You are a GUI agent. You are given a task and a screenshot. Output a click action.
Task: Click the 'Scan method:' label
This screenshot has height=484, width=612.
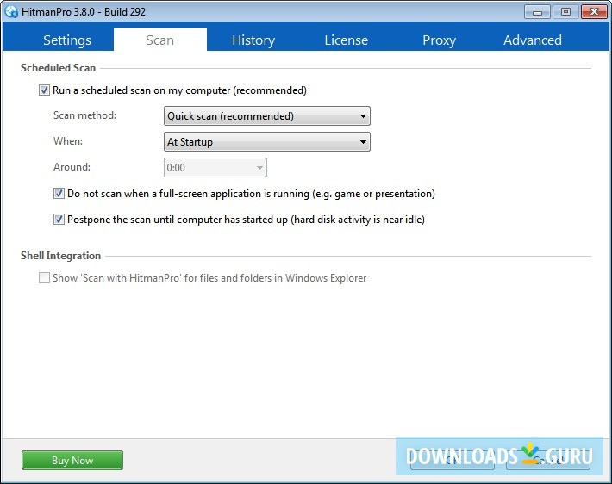(x=84, y=115)
